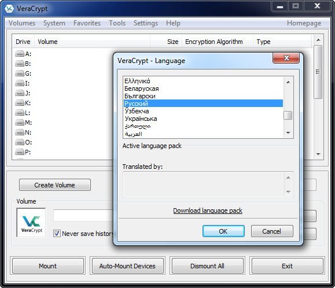Click the language list scrollbar thumb
335x288 pixels.
[288, 116]
